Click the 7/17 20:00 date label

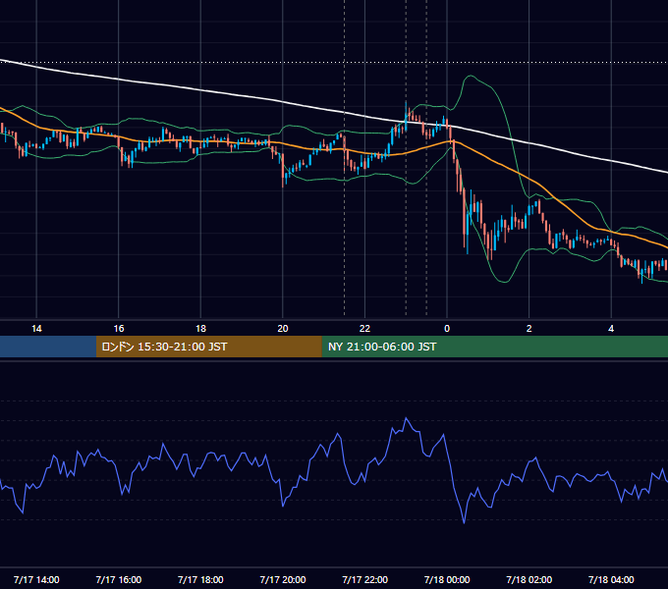(283, 579)
